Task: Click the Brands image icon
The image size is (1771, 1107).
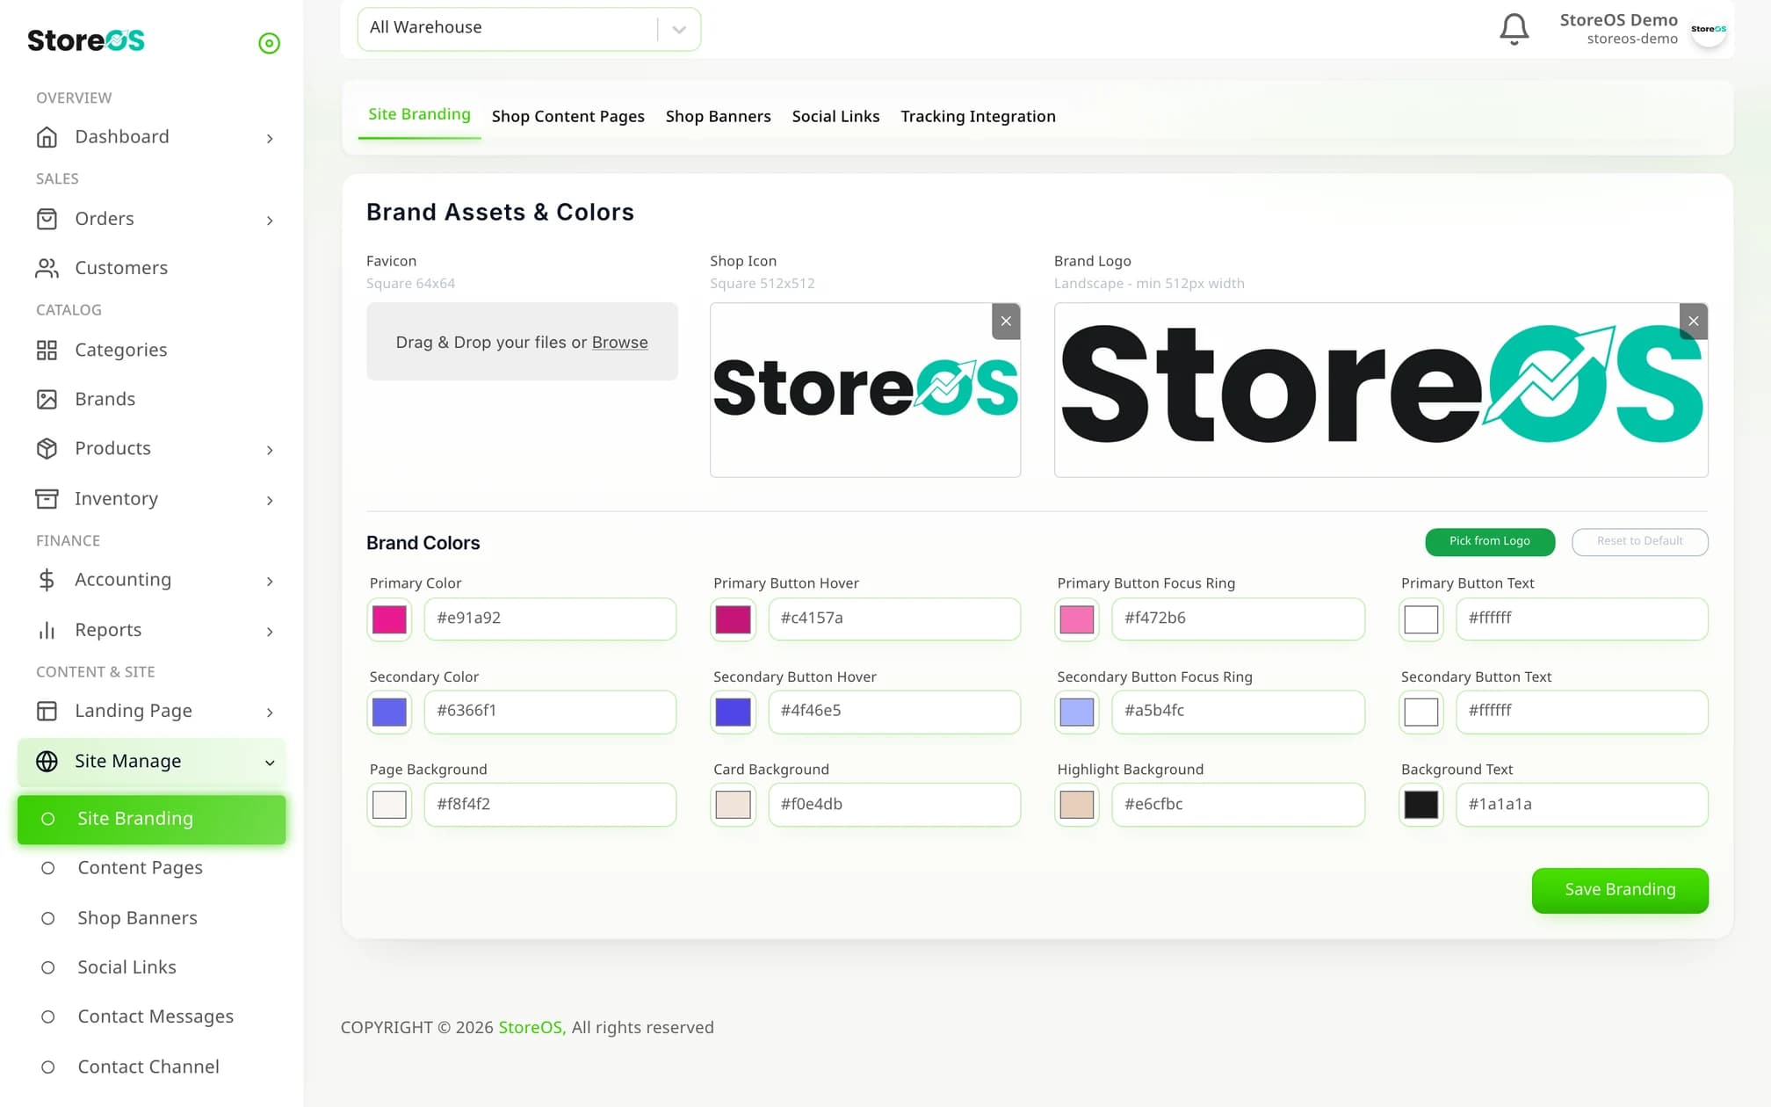Action: 47,400
